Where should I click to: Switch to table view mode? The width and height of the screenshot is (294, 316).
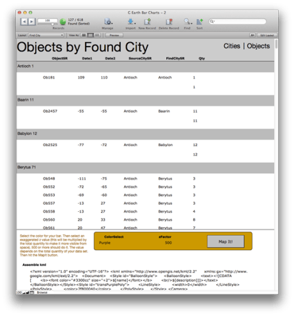pos(97,35)
